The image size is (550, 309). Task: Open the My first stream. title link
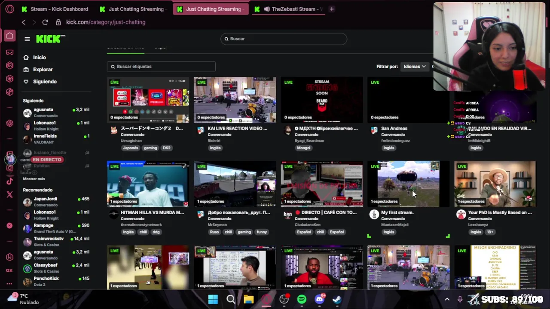pos(397,212)
